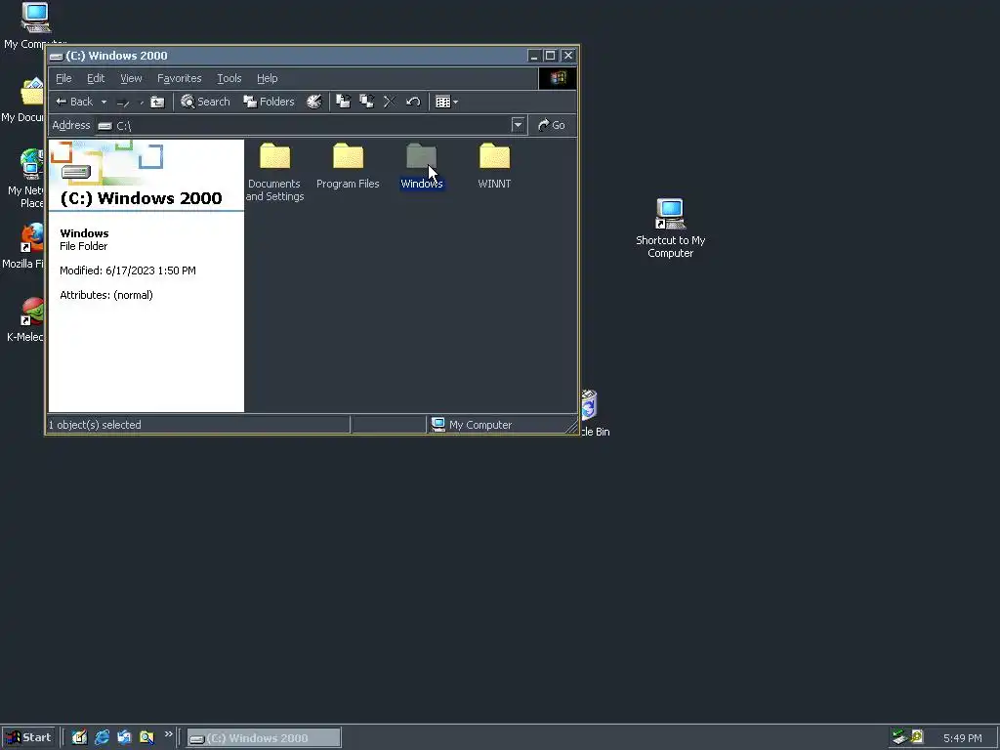Click the 'Modified: 6/17/2023 1:50 PM' text
Viewport: 1000px width, 750px height.
click(128, 271)
